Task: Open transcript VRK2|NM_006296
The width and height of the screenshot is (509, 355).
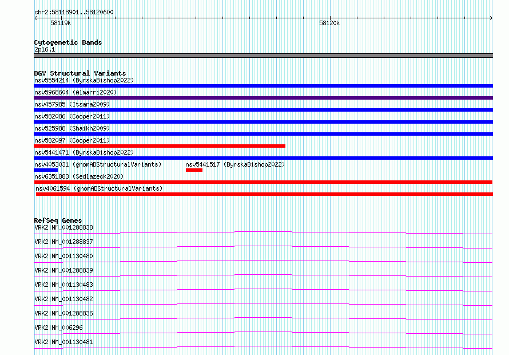Action: pos(58,328)
